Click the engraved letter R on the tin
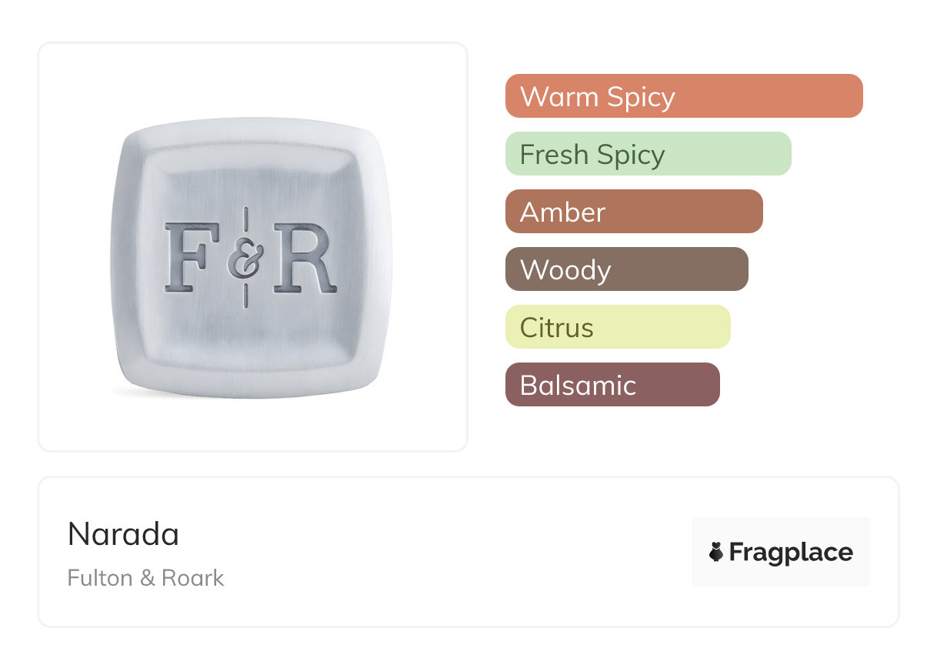Screen dimensions: 937x665 (305, 258)
